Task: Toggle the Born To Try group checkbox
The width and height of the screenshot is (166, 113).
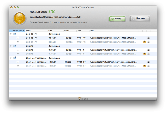Action: [x=15, y=34]
